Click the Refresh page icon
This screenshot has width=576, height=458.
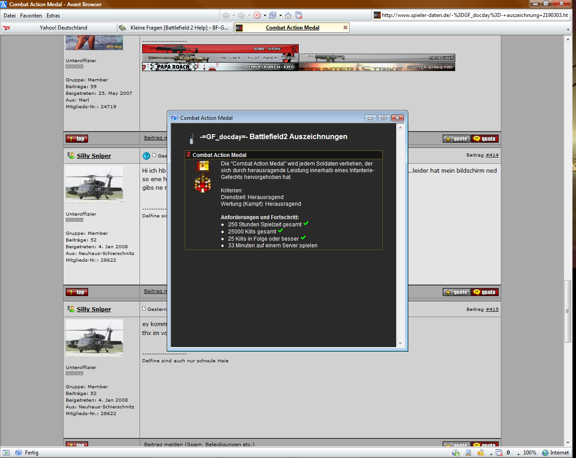273,15
